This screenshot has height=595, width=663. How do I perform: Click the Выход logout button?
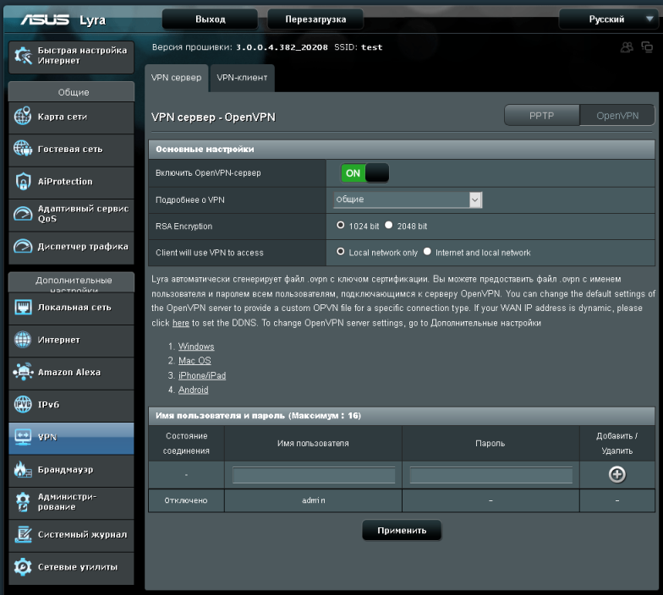click(x=210, y=19)
